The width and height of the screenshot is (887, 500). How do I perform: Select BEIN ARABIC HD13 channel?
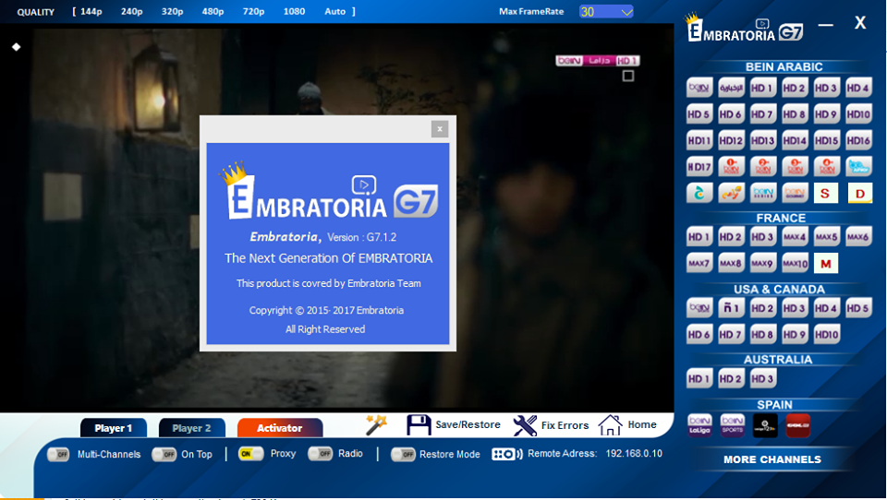pyautogui.click(x=762, y=140)
